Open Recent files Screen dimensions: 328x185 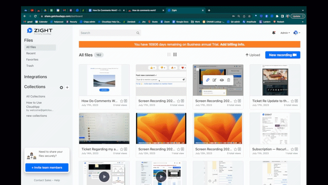31,53
